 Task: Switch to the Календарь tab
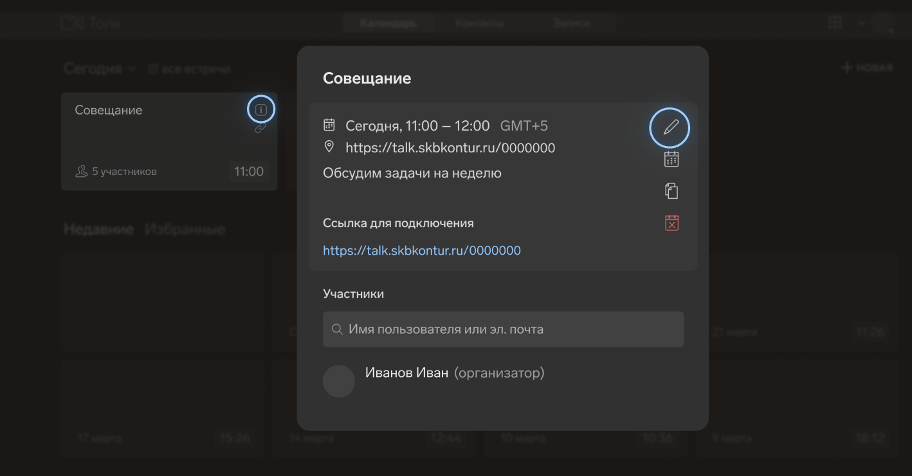click(388, 23)
